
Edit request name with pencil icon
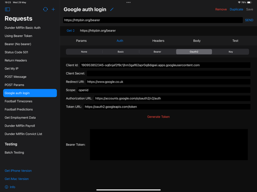click(x=112, y=9)
